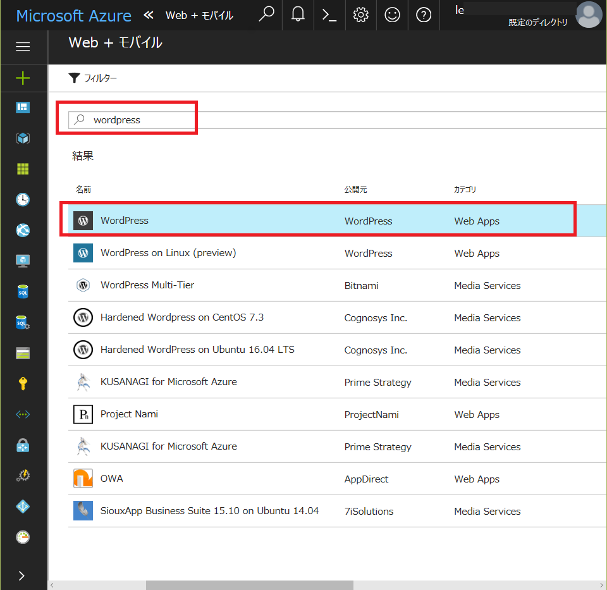Select WordPress Multi-Tier row
This screenshot has height=590, width=607.
click(x=337, y=285)
